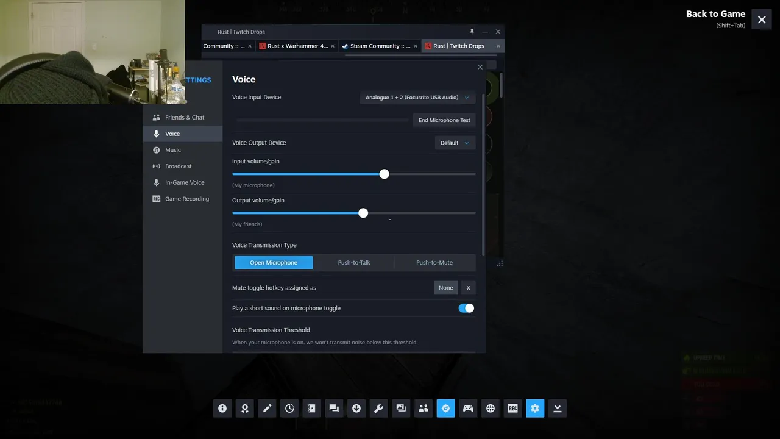Toggle short sound on microphone toggle

click(x=466, y=308)
